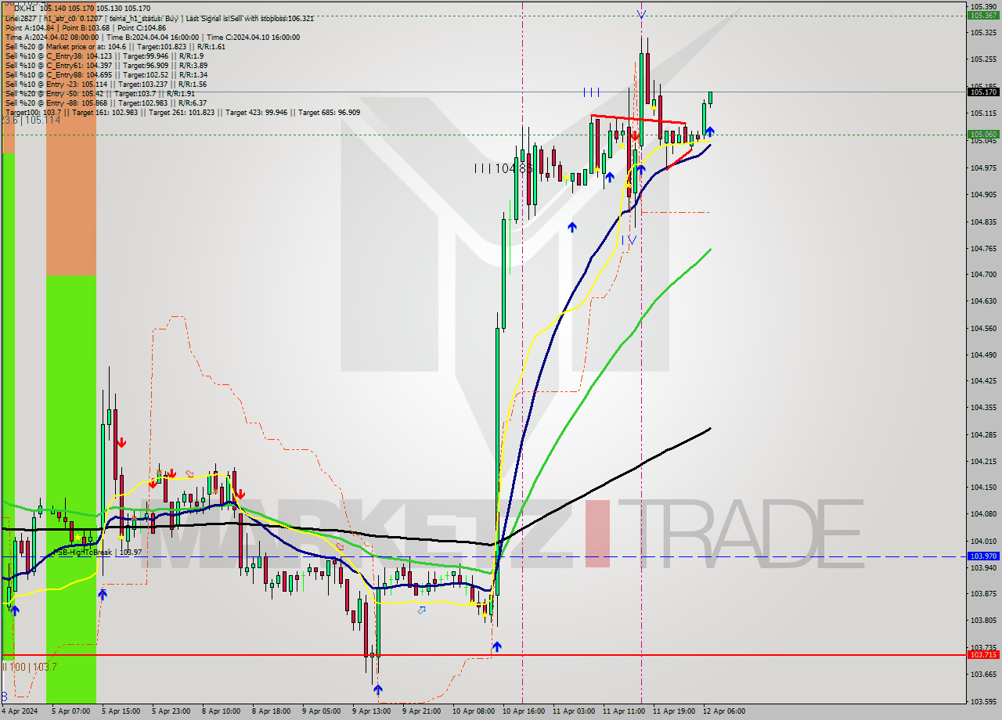Image resolution: width=1002 pixels, height=720 pixels.
Task: Click '10 Apr 16:00' time axis label
Action: 522,711
